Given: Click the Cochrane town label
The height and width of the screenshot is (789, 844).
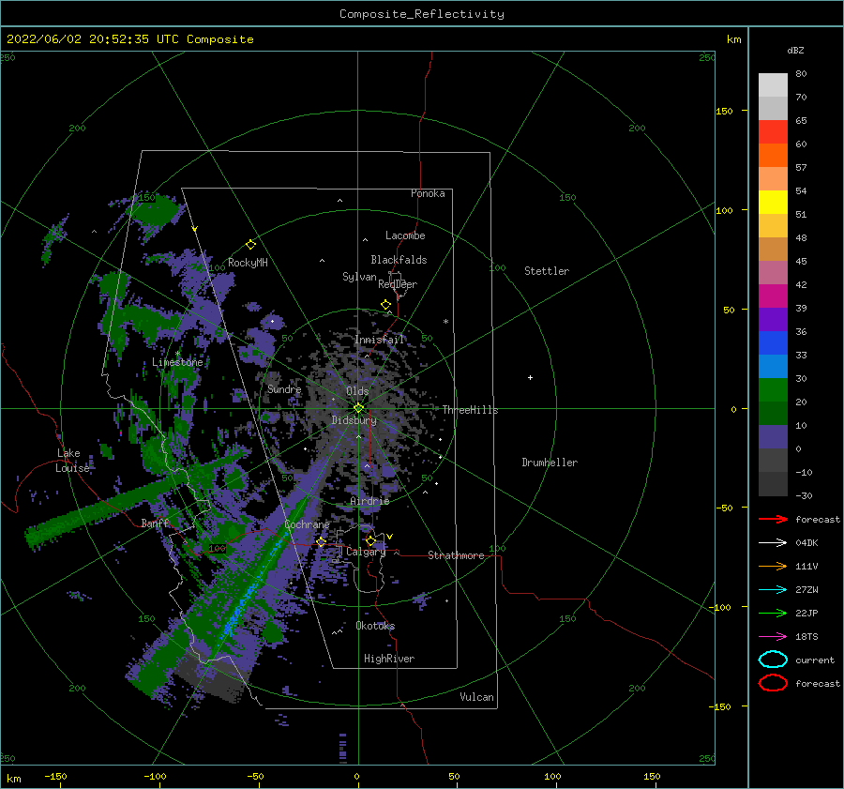Looking at the screenshot, I should pyautogui.click(x=307, y=524).
